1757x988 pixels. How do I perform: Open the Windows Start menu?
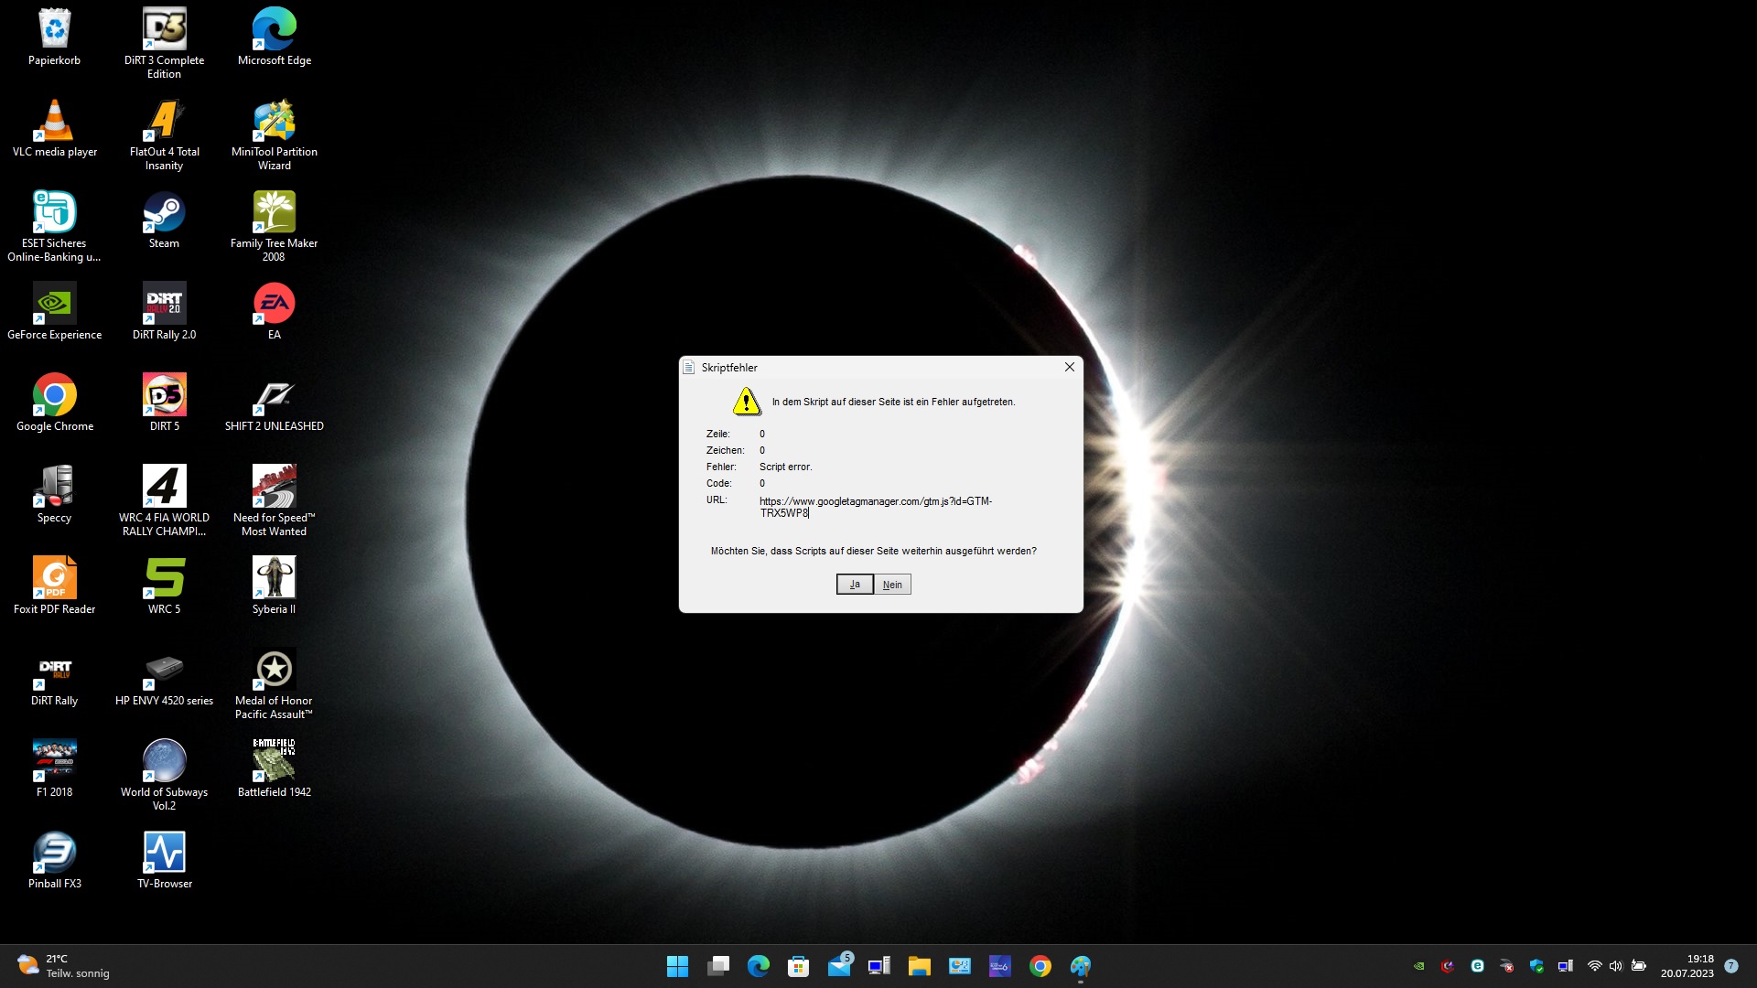677,966
